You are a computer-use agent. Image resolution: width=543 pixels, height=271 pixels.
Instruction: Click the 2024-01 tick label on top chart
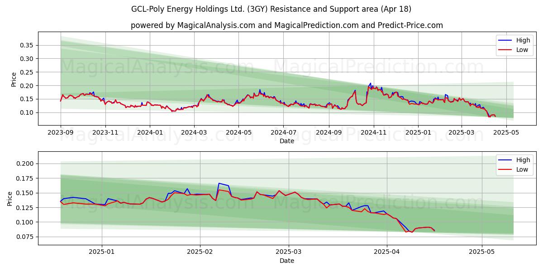click(150, 132)
